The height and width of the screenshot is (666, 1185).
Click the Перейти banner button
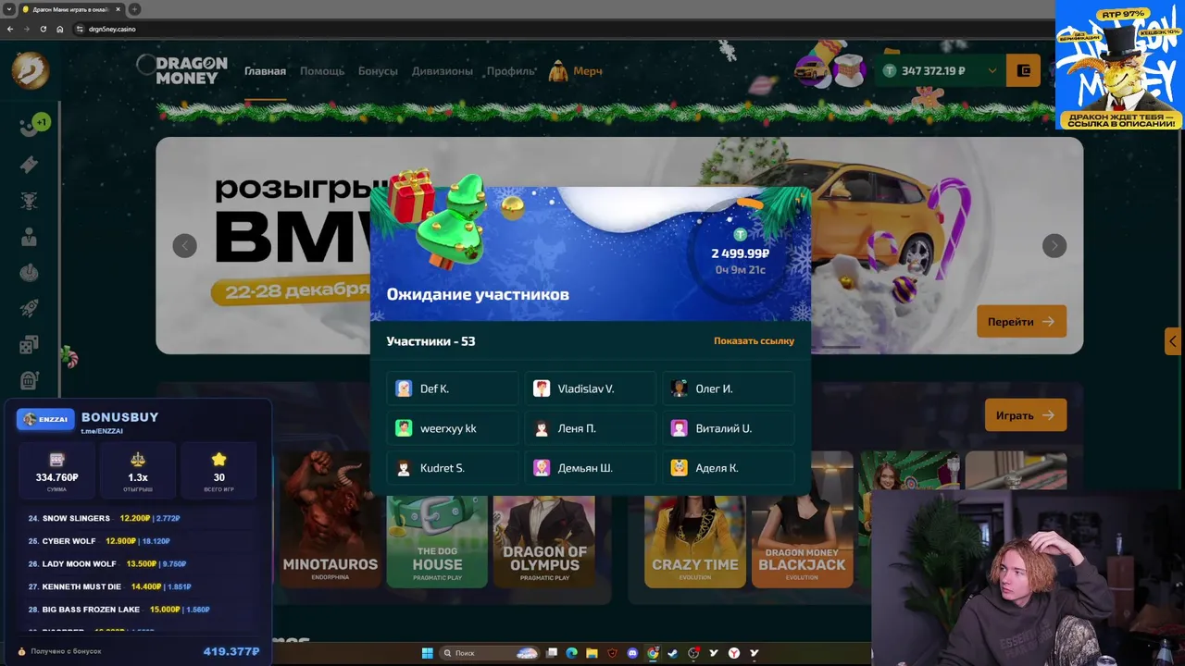pyautogui.click(x=1021, y=322)
